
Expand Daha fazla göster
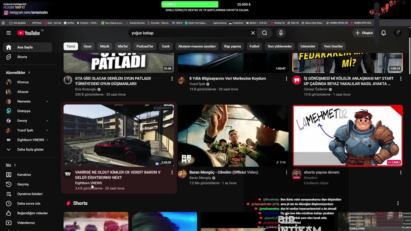27,150
